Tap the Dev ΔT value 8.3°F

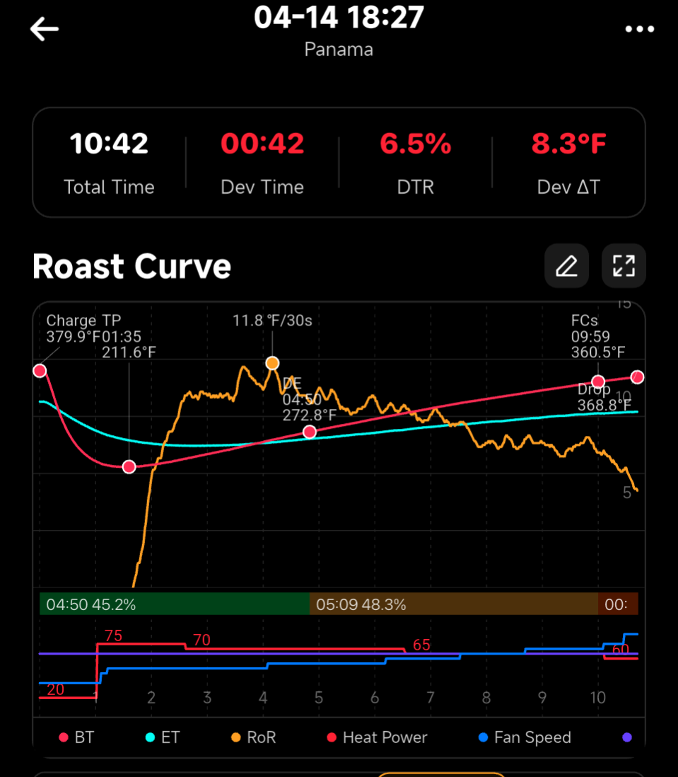point(568,144)
